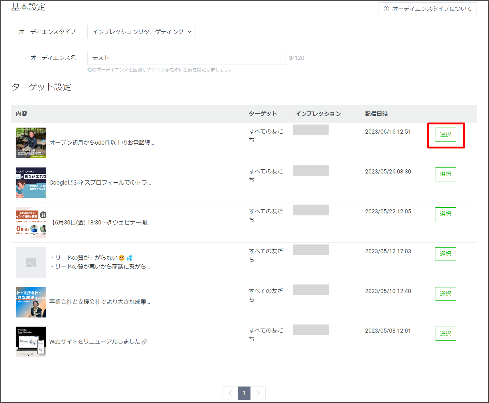489x403 pixels.
Task: Click date 2023/05/26 08:30
Action: [388, 172]
